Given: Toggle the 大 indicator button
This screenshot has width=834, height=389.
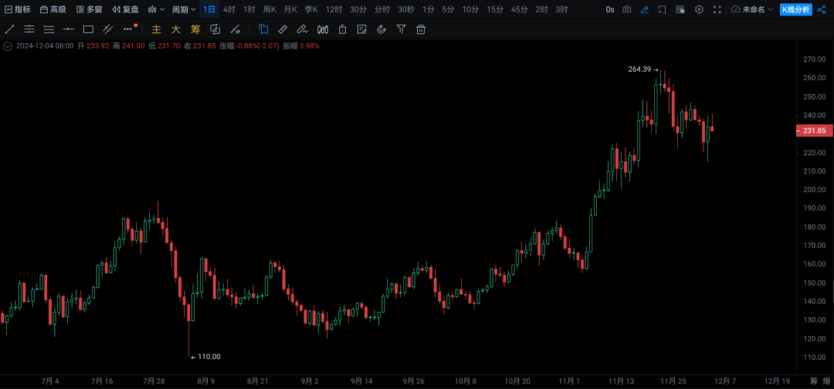Looking at the screenshot, I should (175, 29).
